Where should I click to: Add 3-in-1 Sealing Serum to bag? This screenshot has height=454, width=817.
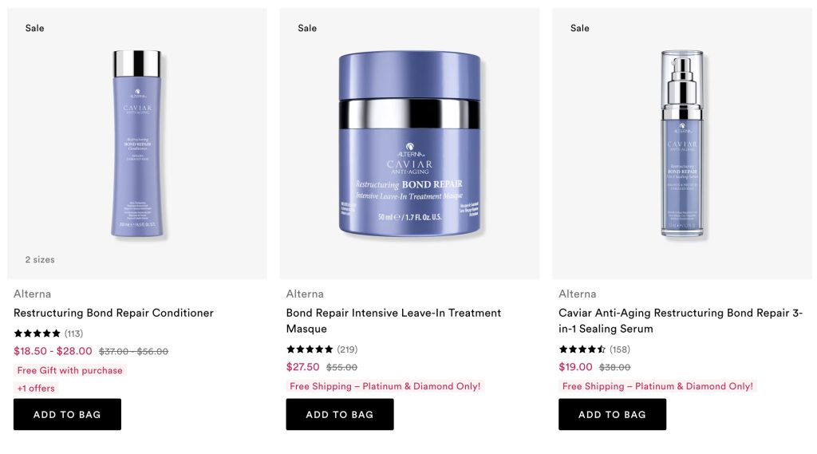click(612, 414)
